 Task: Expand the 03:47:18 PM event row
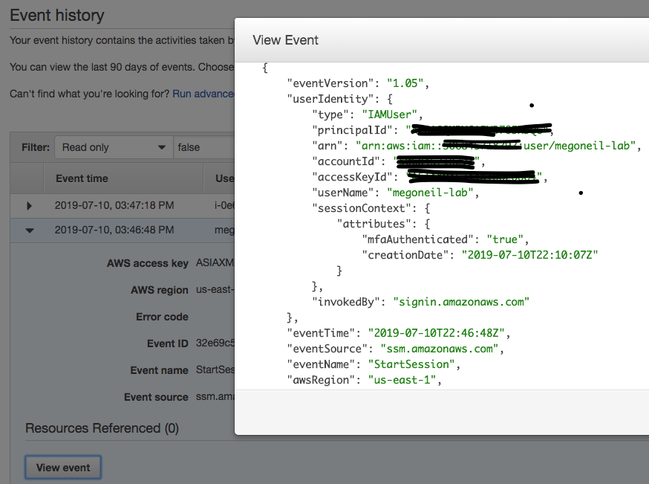(x=29, y=205)
